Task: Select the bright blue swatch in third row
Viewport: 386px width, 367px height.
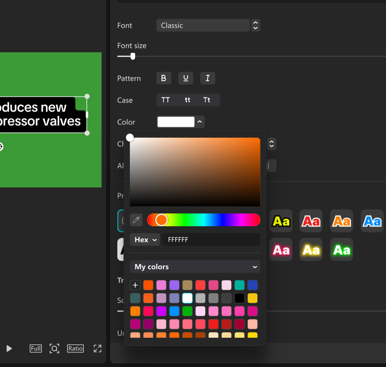Action: 174,311
